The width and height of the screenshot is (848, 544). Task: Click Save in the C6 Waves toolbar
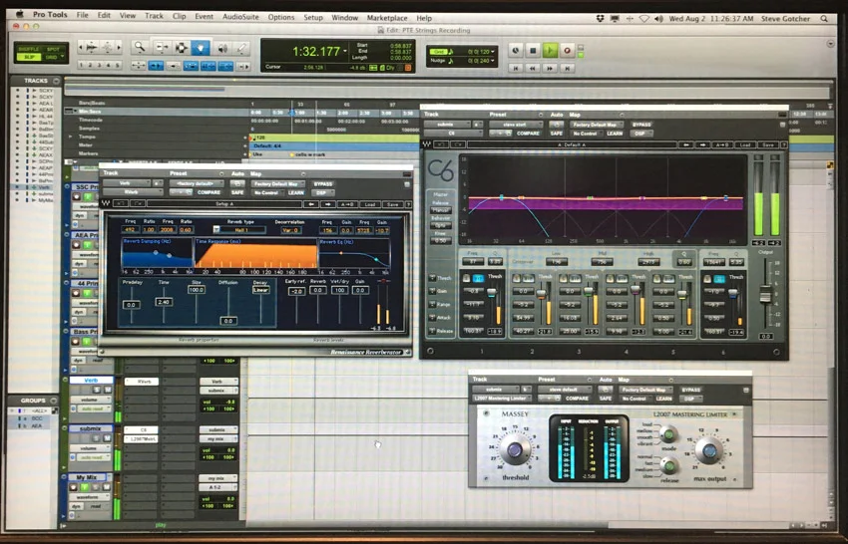(x=768, y=144)
